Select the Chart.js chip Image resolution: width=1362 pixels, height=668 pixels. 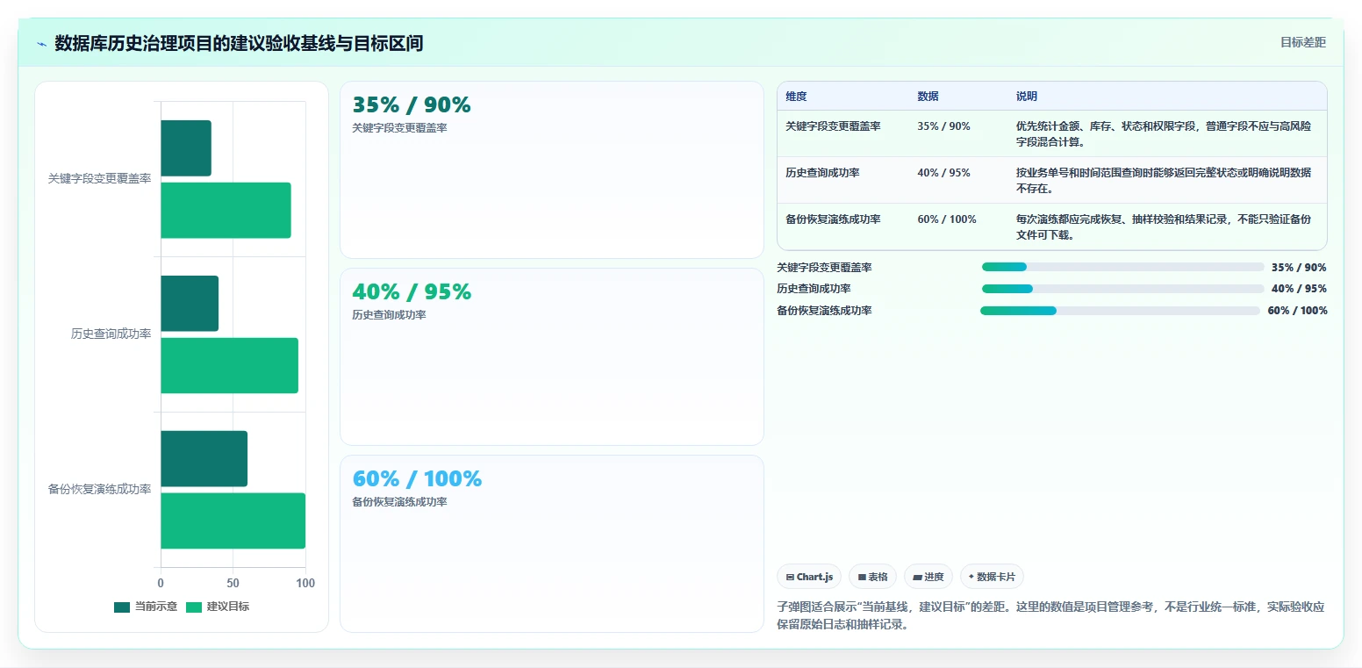tap(809, 577)
